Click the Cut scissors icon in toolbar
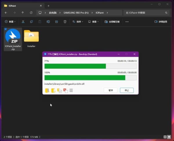Viewport: 174px width, 141px height. pyautogui.click(x=23, y=22)
